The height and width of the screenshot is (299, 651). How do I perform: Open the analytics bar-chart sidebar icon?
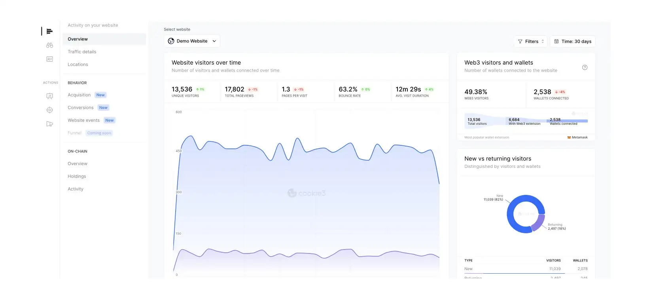[x=49, y=31]
